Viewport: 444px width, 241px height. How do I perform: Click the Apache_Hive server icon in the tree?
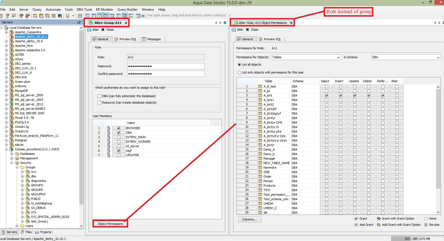point(12,46)
